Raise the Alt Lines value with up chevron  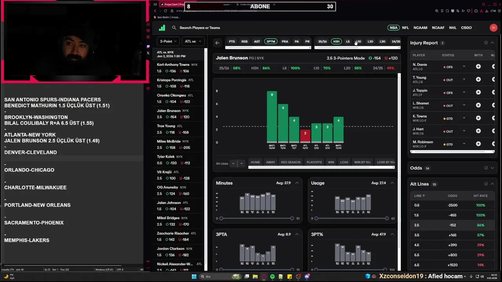point(233,163)
